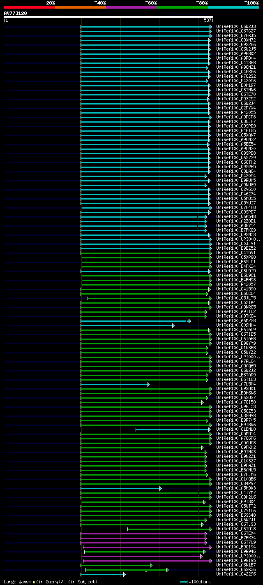Open hit UniRef100_A9CM21
This screenshot has height=585, width=263.
236,67
